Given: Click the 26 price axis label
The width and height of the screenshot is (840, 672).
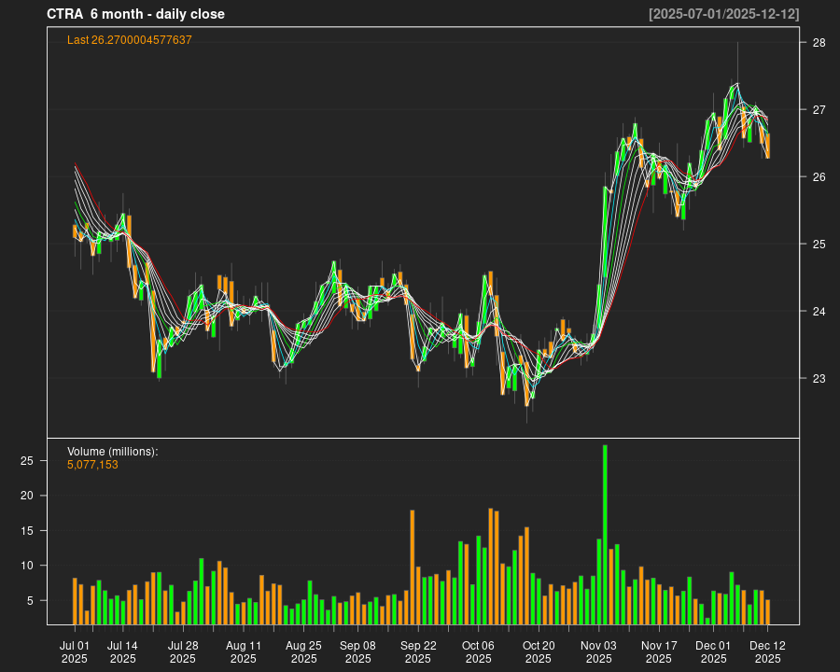Looking at the screenshot, I should (x=818, y=177).
